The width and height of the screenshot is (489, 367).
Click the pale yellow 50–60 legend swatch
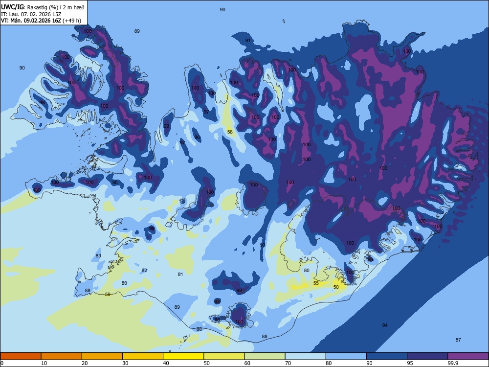[224, 356]
